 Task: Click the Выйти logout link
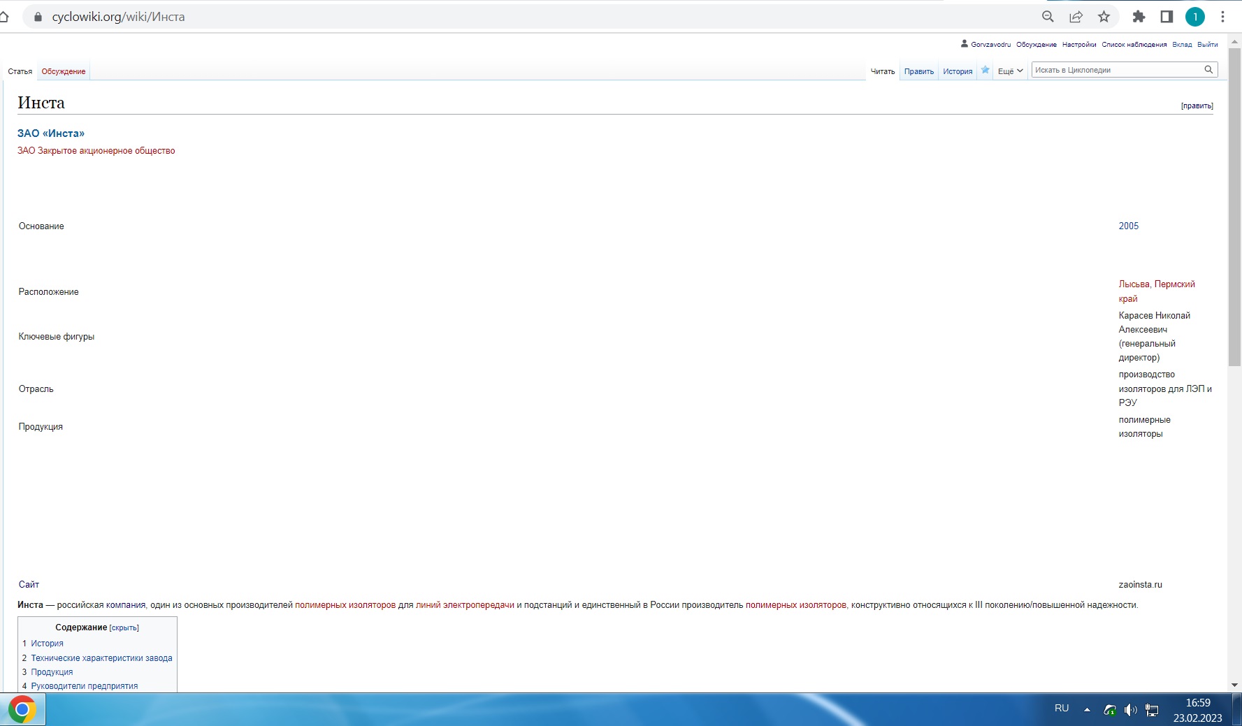(x=1207, y=45)
